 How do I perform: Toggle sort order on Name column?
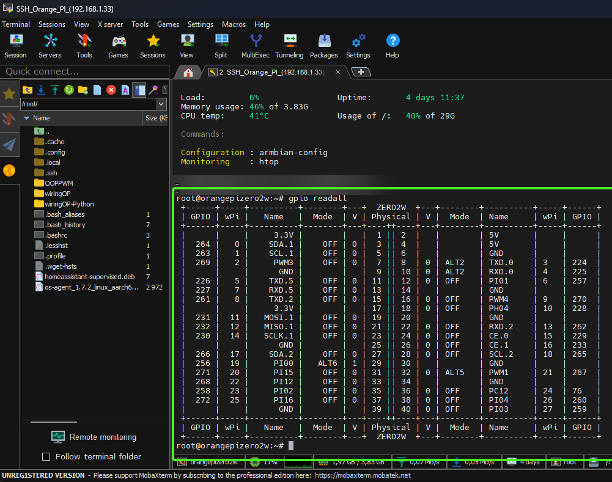coord(42,118)
